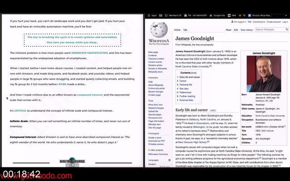Click the Log in link
290x181 pixels.
coord(285,22)
